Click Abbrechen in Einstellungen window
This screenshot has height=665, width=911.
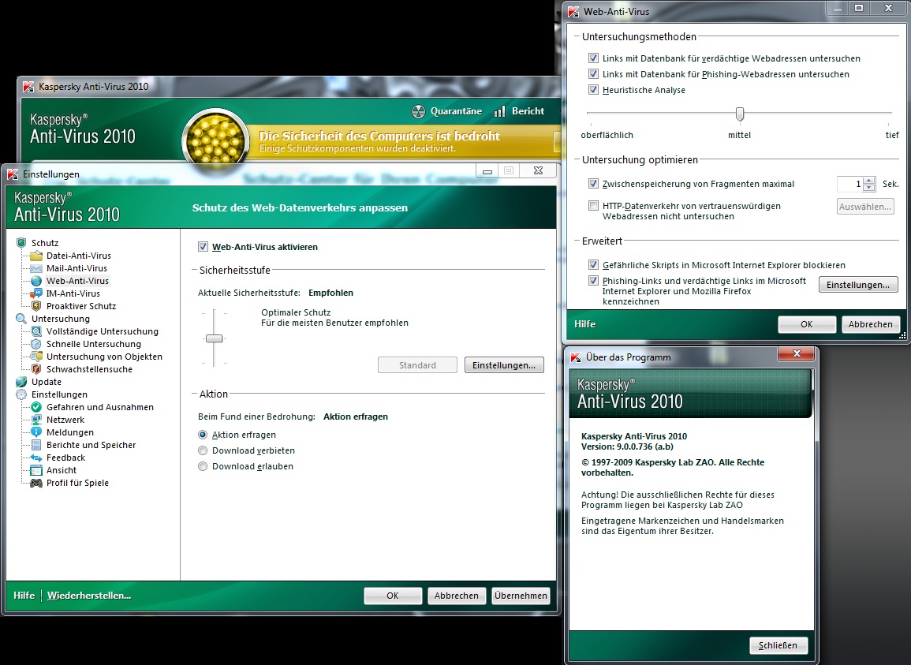point(457,596)
